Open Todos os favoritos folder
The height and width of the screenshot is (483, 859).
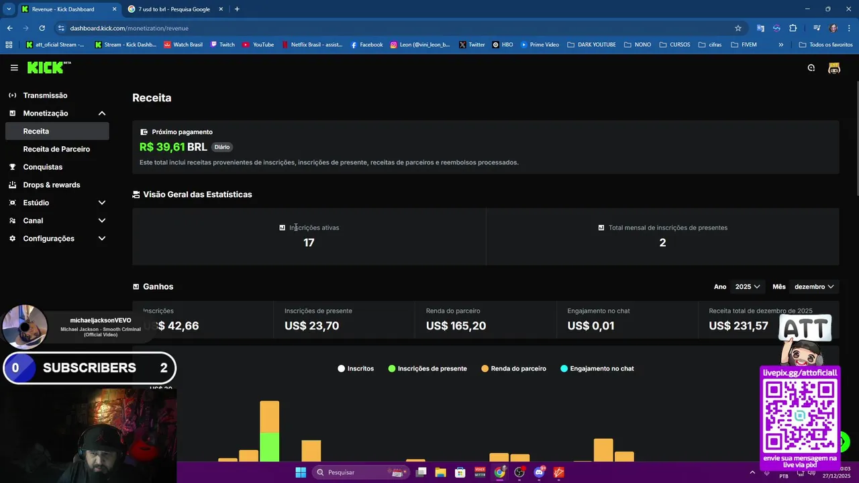pos(825,45)
